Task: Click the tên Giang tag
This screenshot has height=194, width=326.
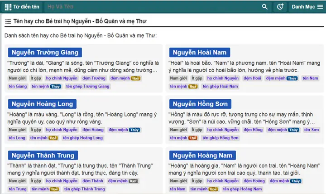Action: click(x=18, y=87)
